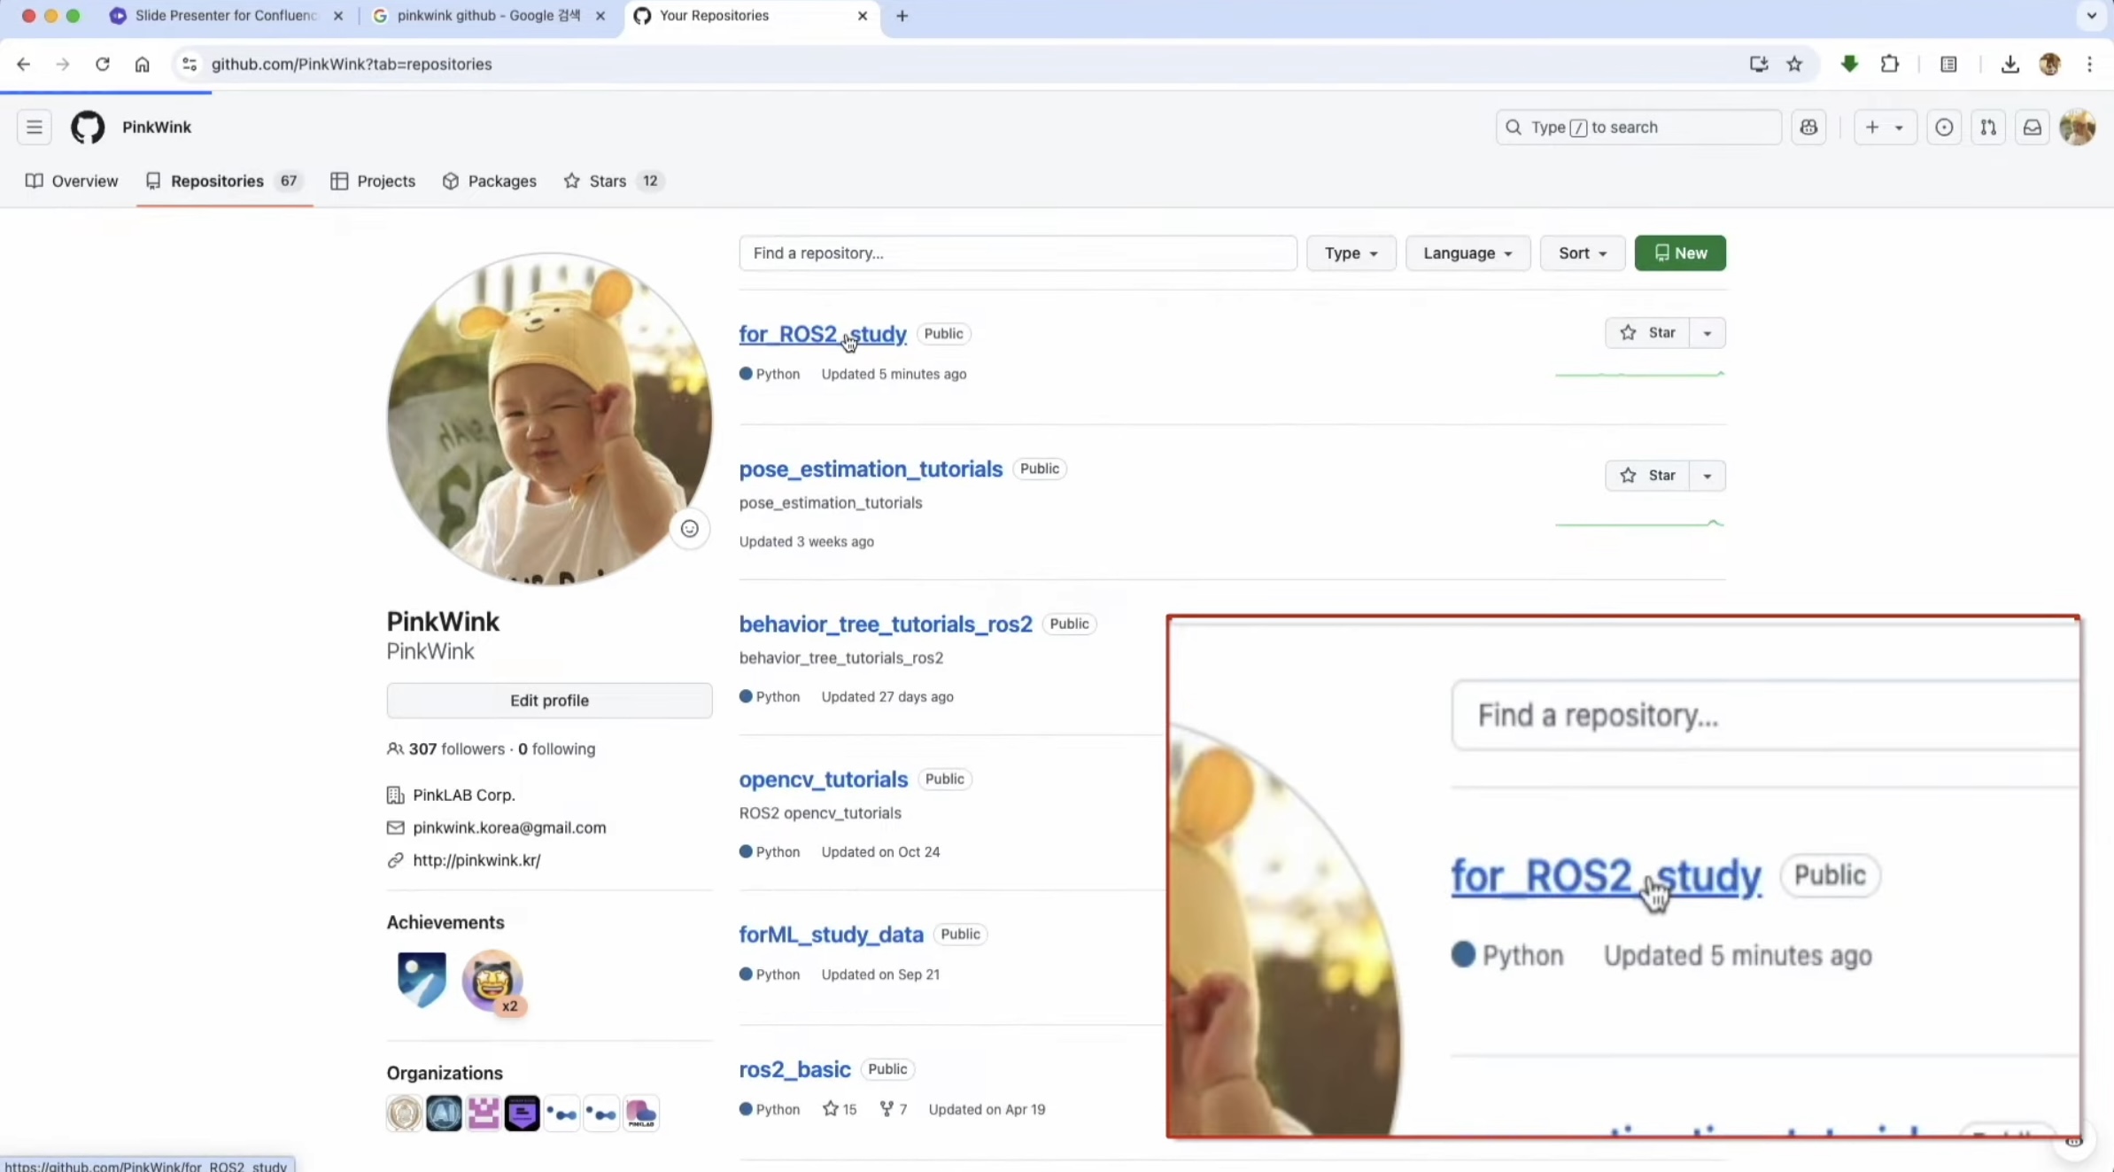Screen dimensions: 2114x1172
Task: Open the hamburger navigation menu
Action: point(34,127)
